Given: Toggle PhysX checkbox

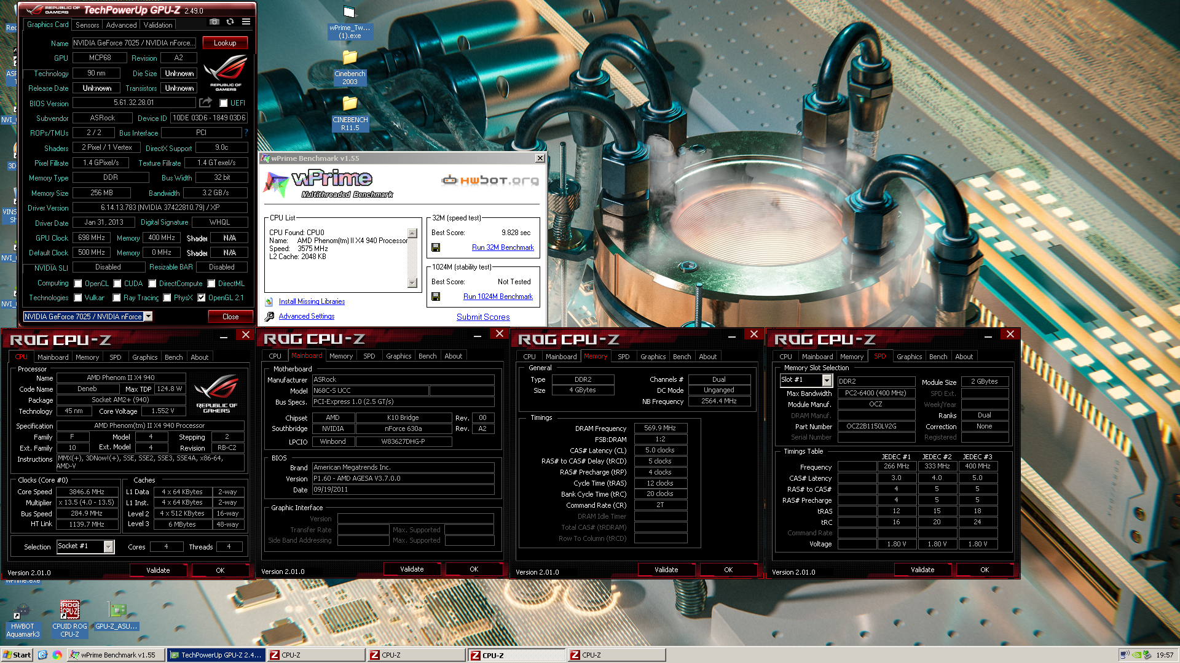Looking at the screenshot, I should (167, 298).
